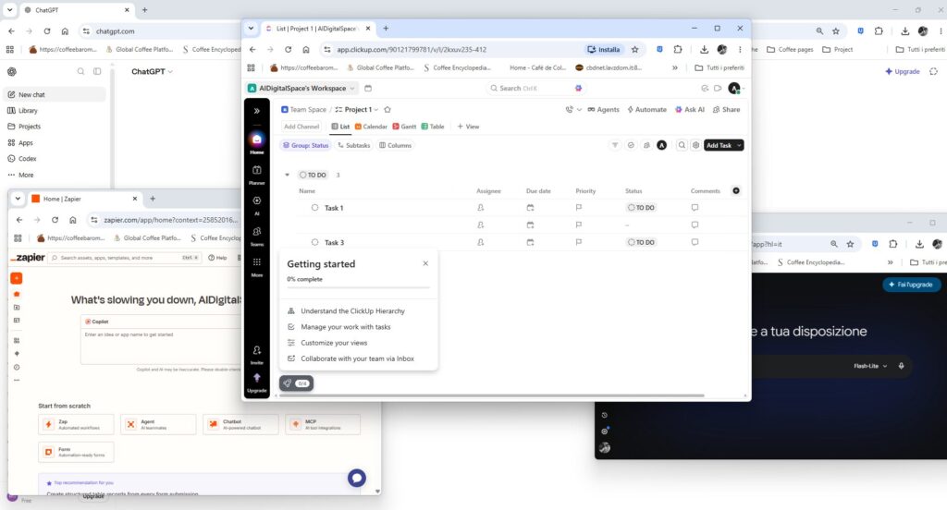Favorite Project 1 with the star icon
The height and width of the screenshot is (510, 947).
[x=387, y=110]
